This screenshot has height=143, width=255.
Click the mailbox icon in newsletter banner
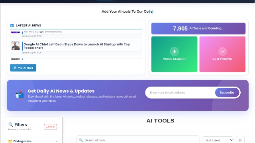coord(20,95)
